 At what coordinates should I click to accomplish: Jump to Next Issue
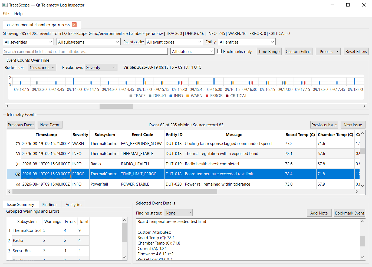[353, 125]
